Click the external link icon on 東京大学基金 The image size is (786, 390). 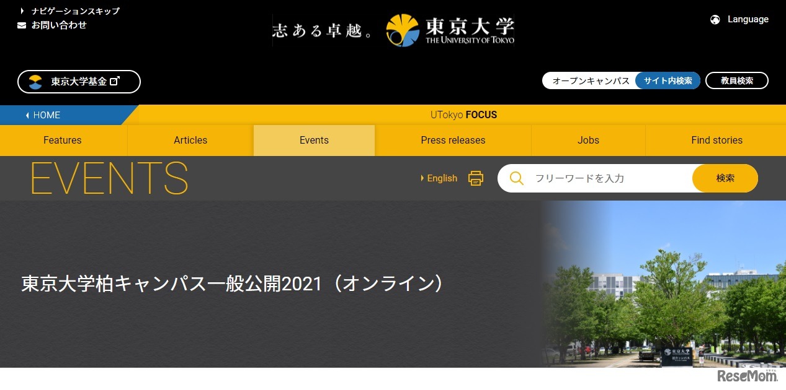(x=114, y=81)
